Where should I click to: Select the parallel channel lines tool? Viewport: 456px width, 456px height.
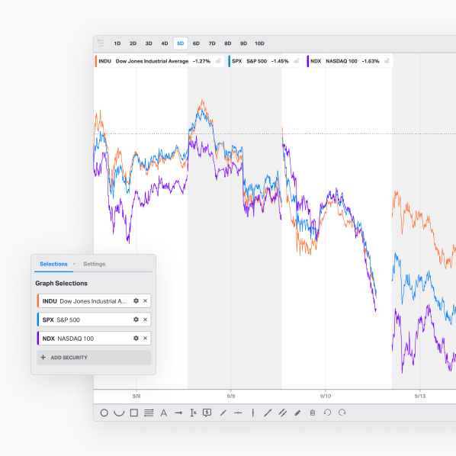coord(283,413)
